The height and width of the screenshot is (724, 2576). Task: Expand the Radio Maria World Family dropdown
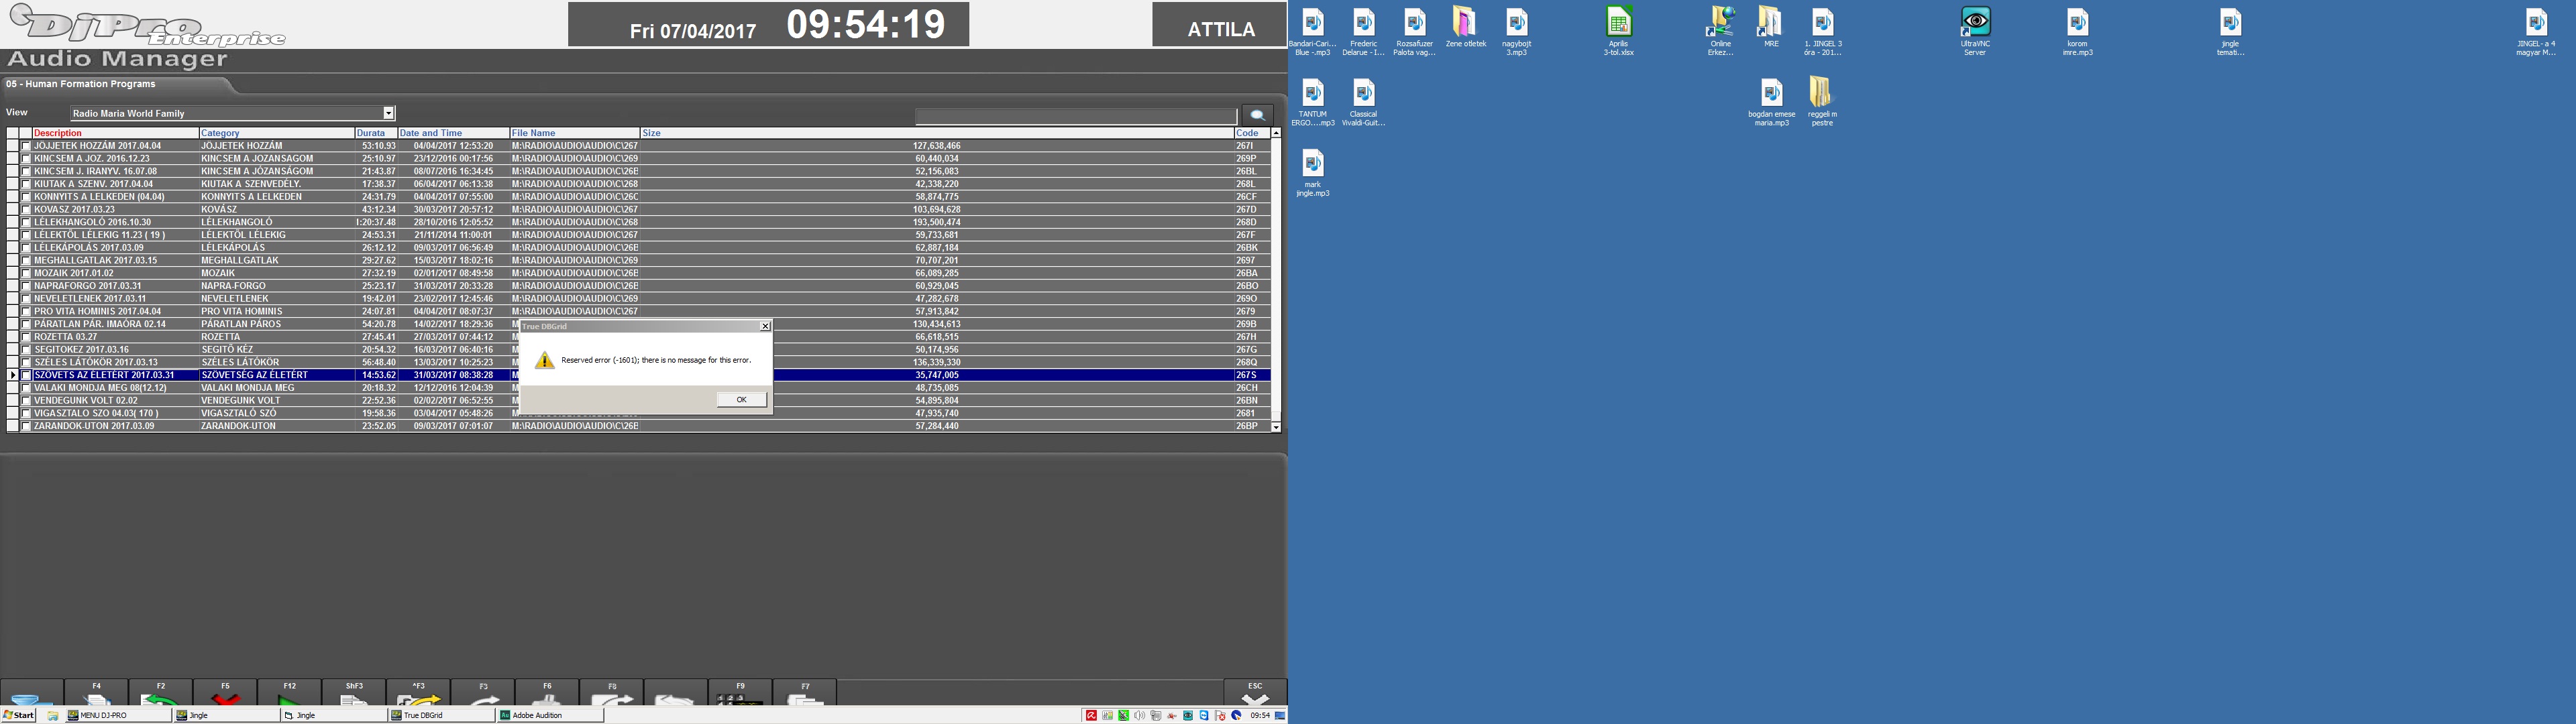coord(389,113)
